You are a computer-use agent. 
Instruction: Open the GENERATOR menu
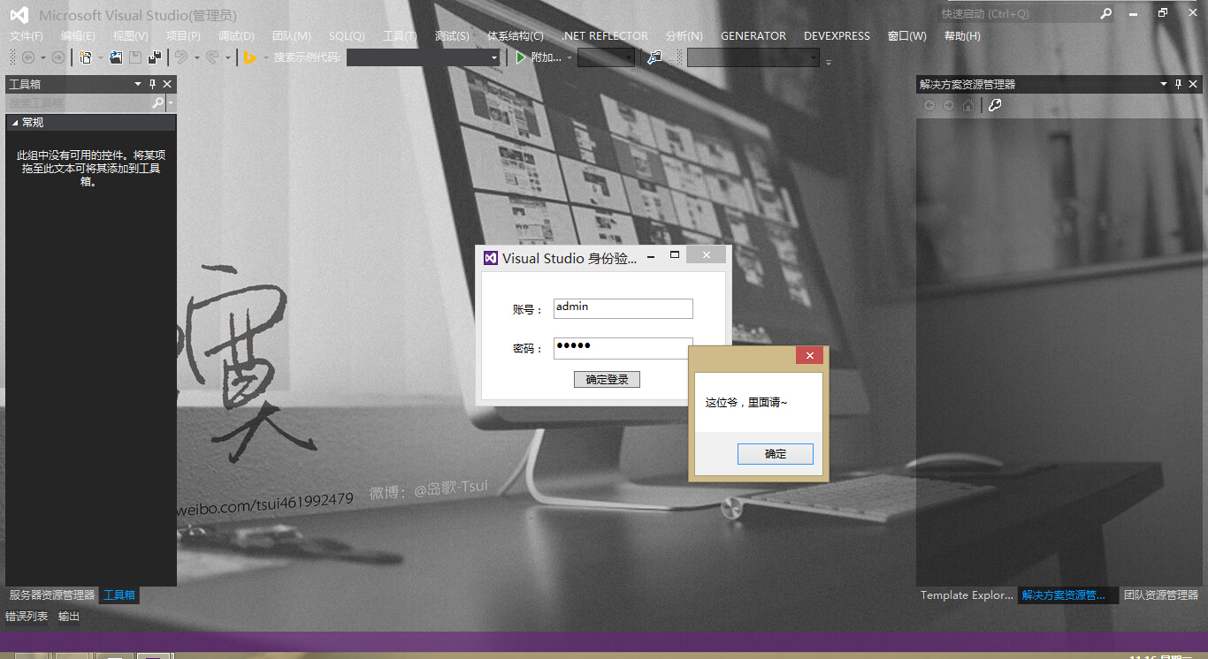753,36
